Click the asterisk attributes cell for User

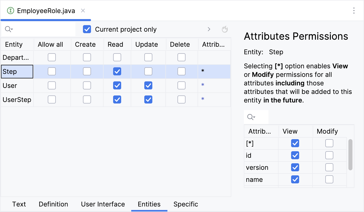coord(214,85)
